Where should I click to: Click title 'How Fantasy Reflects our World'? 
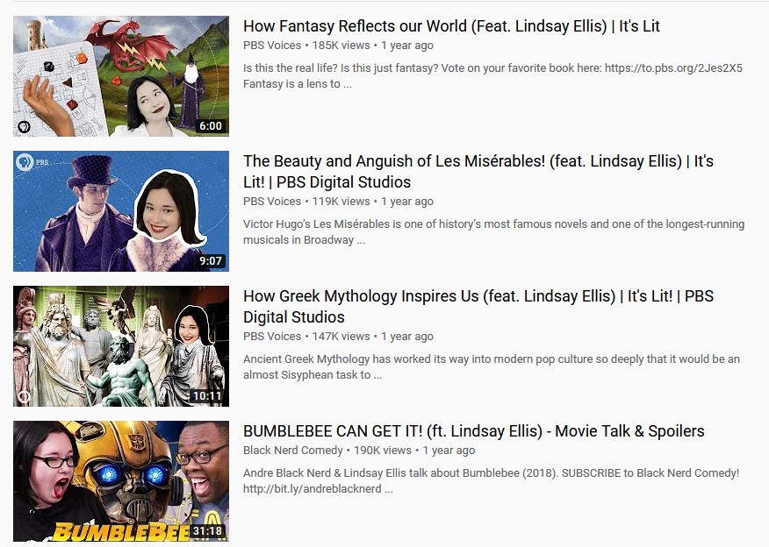[452, 26]
